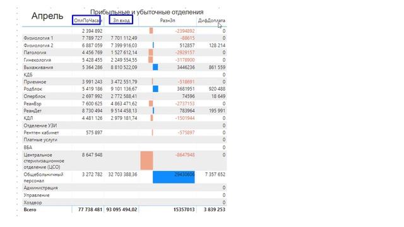Click the ДифДоплата value 920 488
The image size is (404, 227).
pos(217,89)
